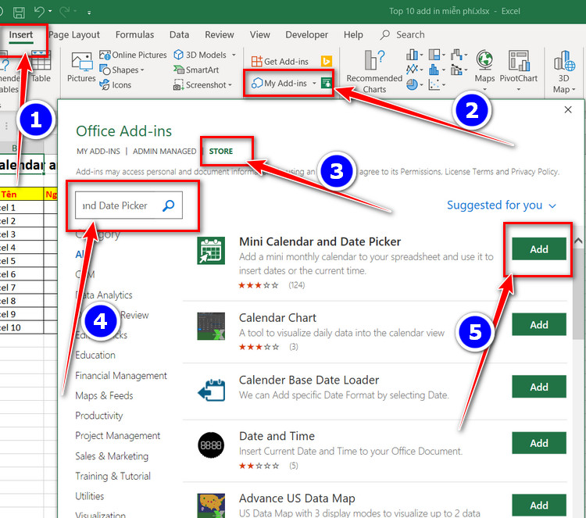Choose Online Pictures

coord(133,55)
